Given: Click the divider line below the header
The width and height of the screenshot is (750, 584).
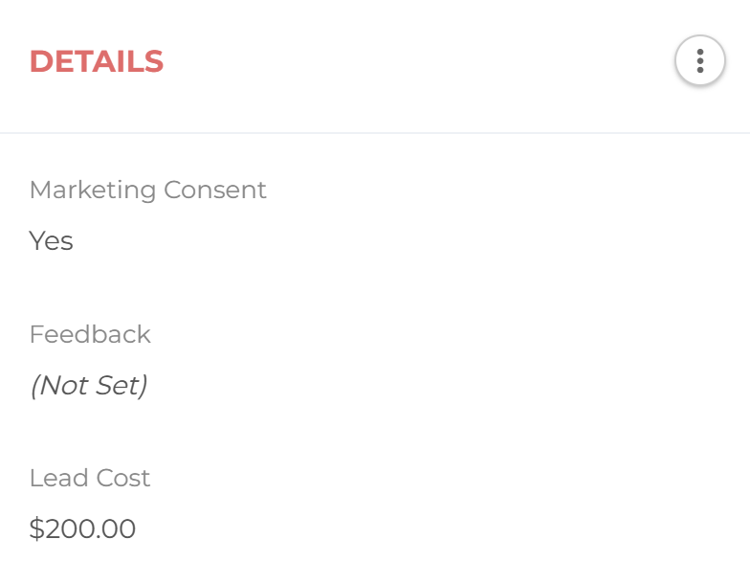Looking at the screenshot, I should coord(375,133).
